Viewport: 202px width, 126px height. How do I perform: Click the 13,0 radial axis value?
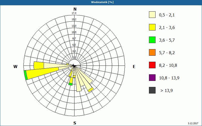click(x=74, y=26)
